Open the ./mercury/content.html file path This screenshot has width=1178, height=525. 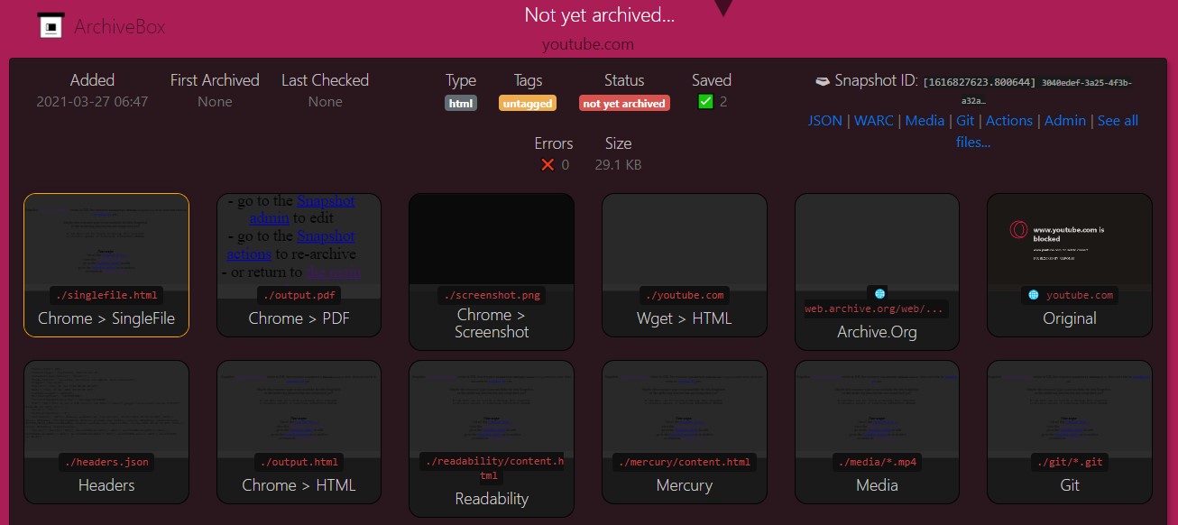click(685, 462)
